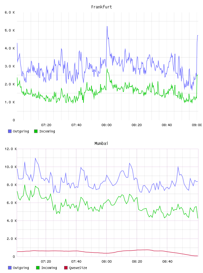
Task: Select the Frankfurt chart title
Action: [101, 7]
